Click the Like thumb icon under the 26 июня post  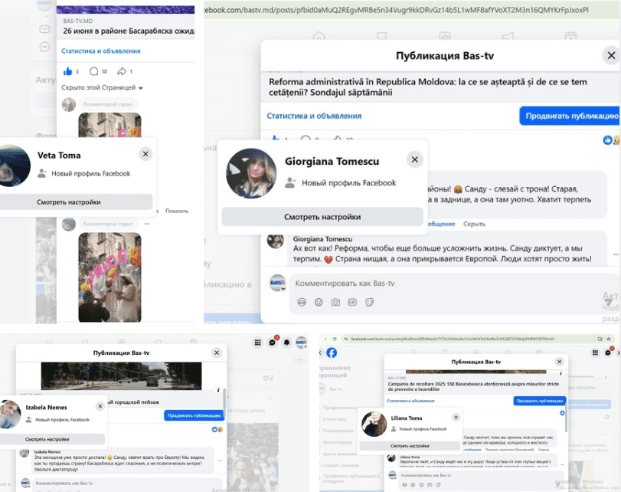[67, 71]
